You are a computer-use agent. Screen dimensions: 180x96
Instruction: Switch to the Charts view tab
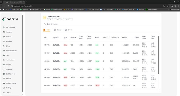(x=69, y=30)
